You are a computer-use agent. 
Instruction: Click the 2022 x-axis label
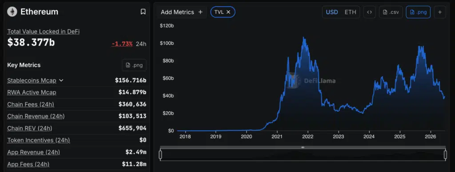point(307,137)
